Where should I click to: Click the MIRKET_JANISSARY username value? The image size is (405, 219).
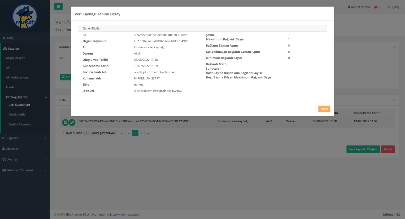(147, 78)
